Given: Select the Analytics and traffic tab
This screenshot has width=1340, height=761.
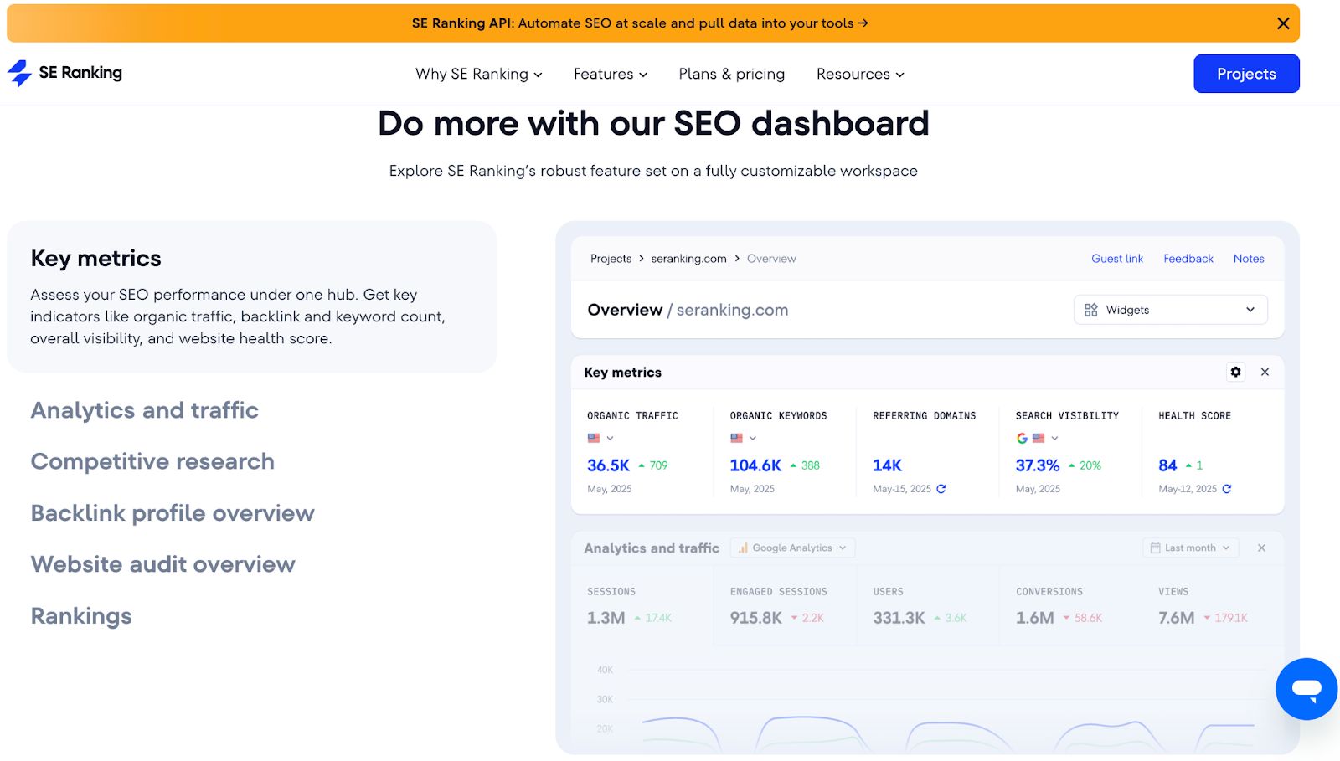Looking at the screenshot, I should pos(145,410).
